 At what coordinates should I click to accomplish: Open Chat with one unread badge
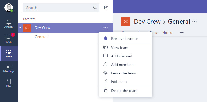[x=9, y=38]
